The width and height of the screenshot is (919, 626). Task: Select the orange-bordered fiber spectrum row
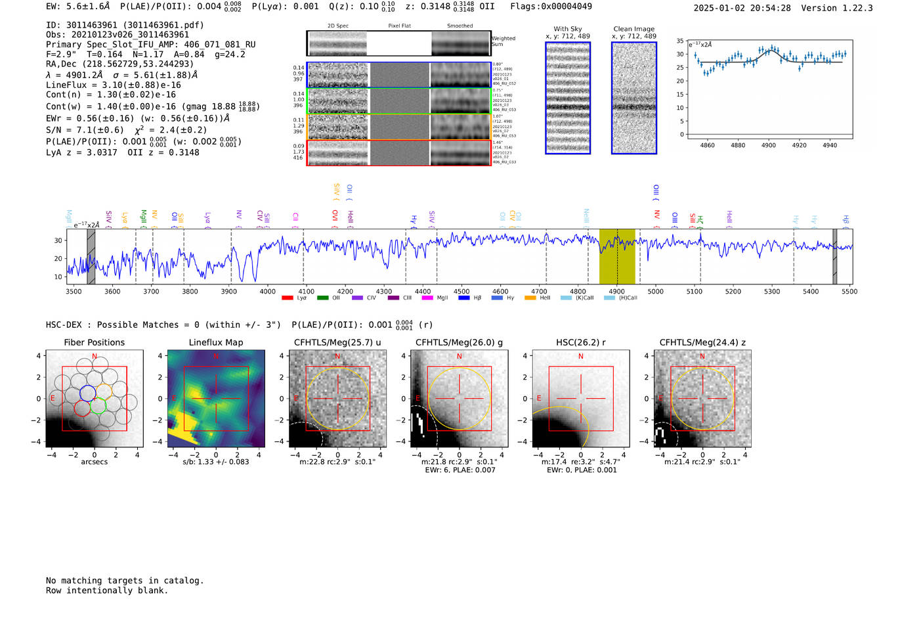(x=398, y=127)
